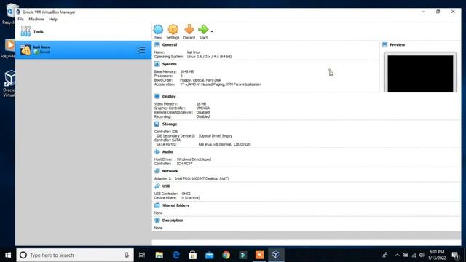Click the New virtual machine icon
Viewport: 466px width, 262px height.
pos(158,30)
